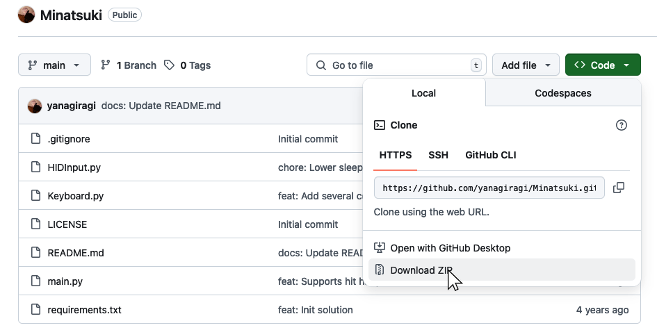
Task: Switch to the Local tab
Action: point(423,93)
